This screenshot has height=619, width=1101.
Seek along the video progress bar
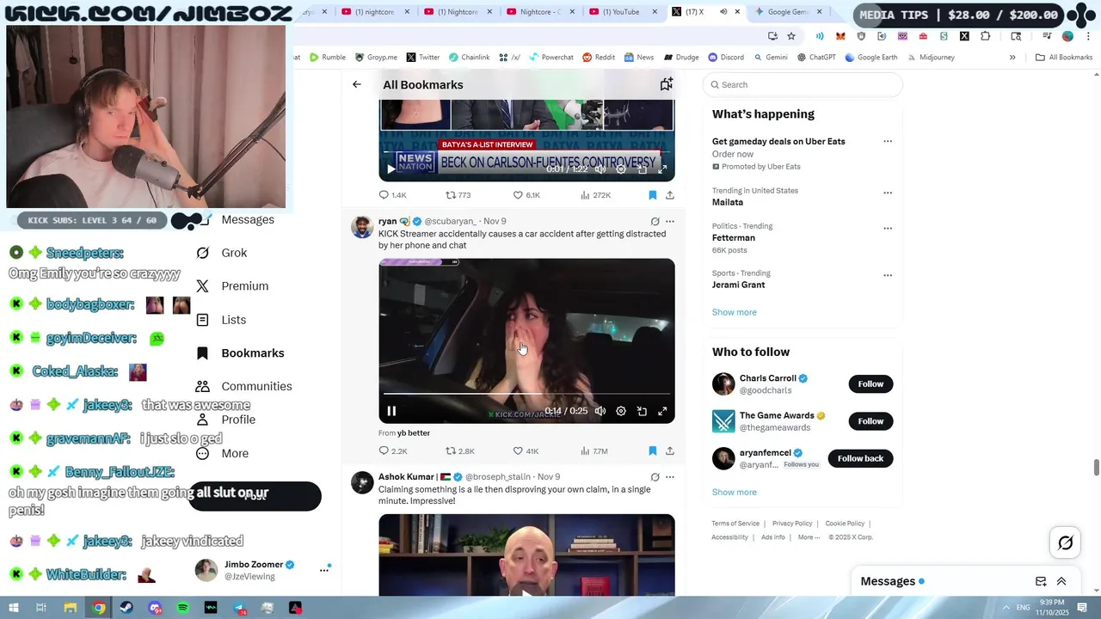[526, 395]
